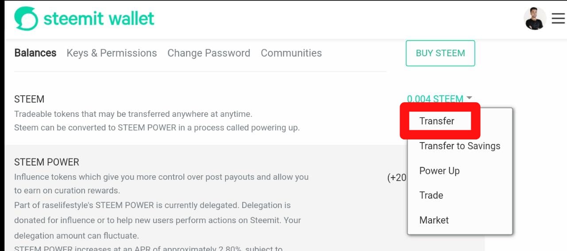
Task: Switch to the Balances tab
Action: point(35,53)
